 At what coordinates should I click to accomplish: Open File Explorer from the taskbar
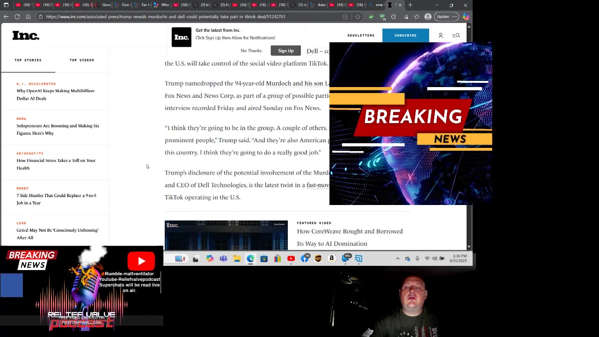click(x=237, y=258)
